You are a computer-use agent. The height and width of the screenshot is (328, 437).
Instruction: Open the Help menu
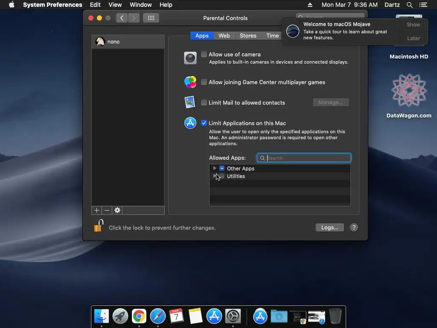pos(166,5)
